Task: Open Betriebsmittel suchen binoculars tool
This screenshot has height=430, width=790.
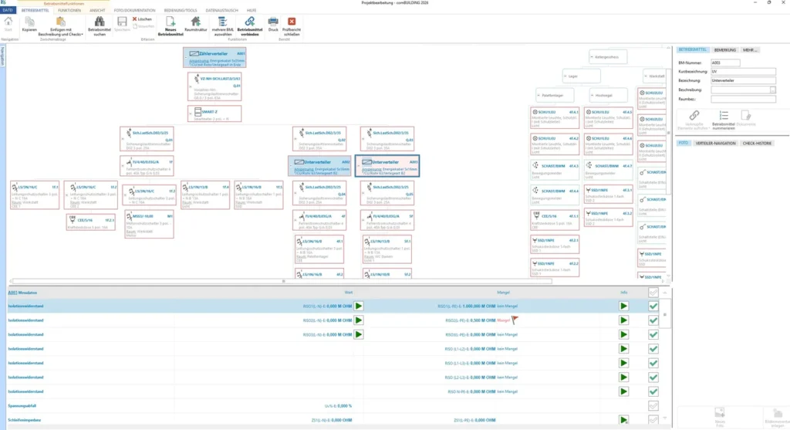Action: (x=100, y=22)
